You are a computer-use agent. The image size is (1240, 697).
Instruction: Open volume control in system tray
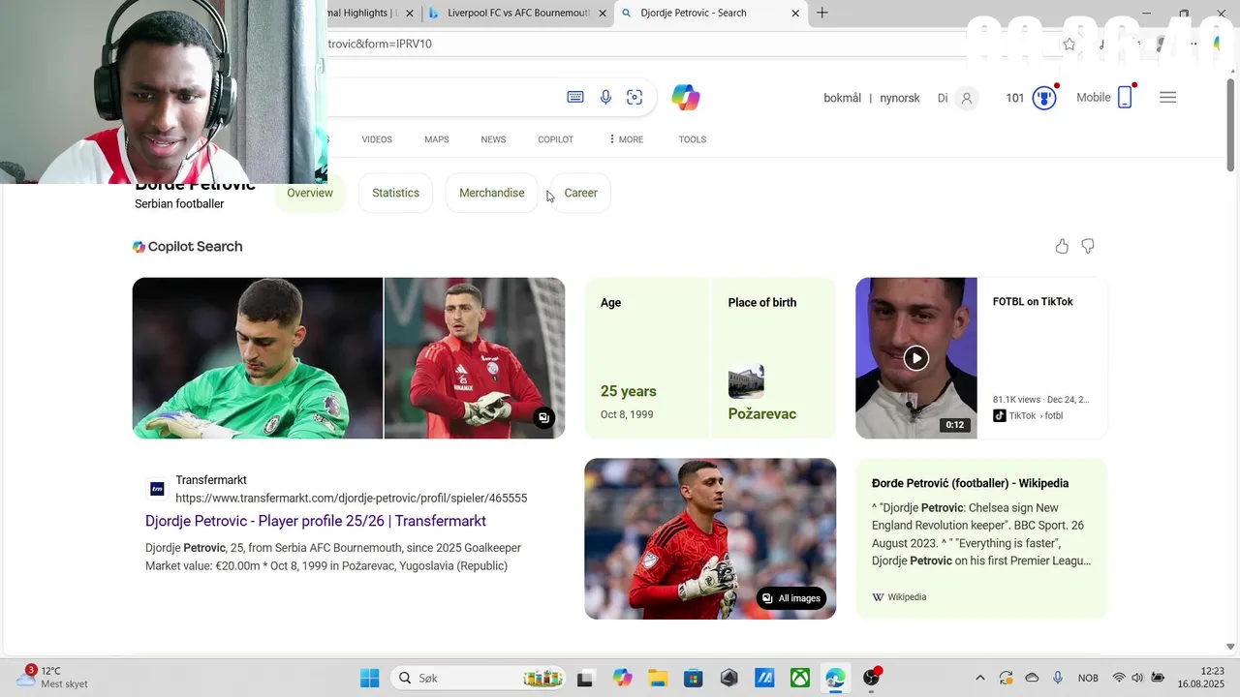click(x=1137, y=678)
